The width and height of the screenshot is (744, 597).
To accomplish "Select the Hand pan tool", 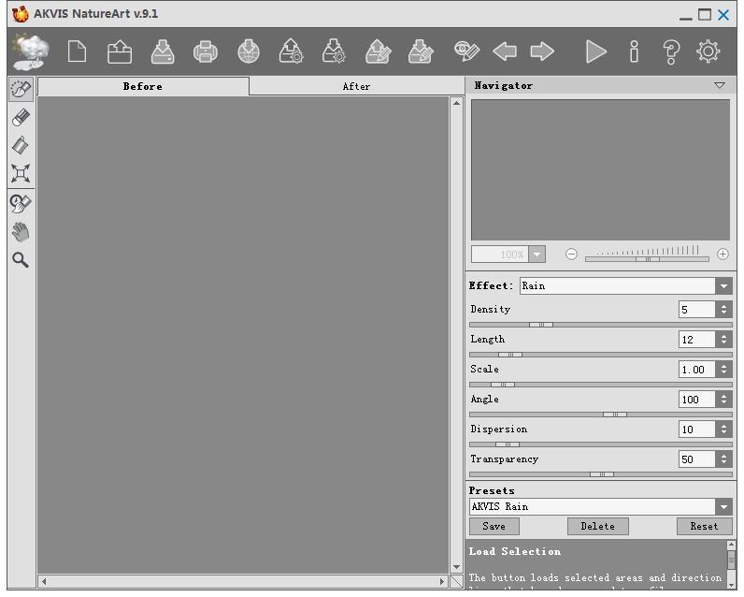I will pyautogui.click(x=21, y=232).
